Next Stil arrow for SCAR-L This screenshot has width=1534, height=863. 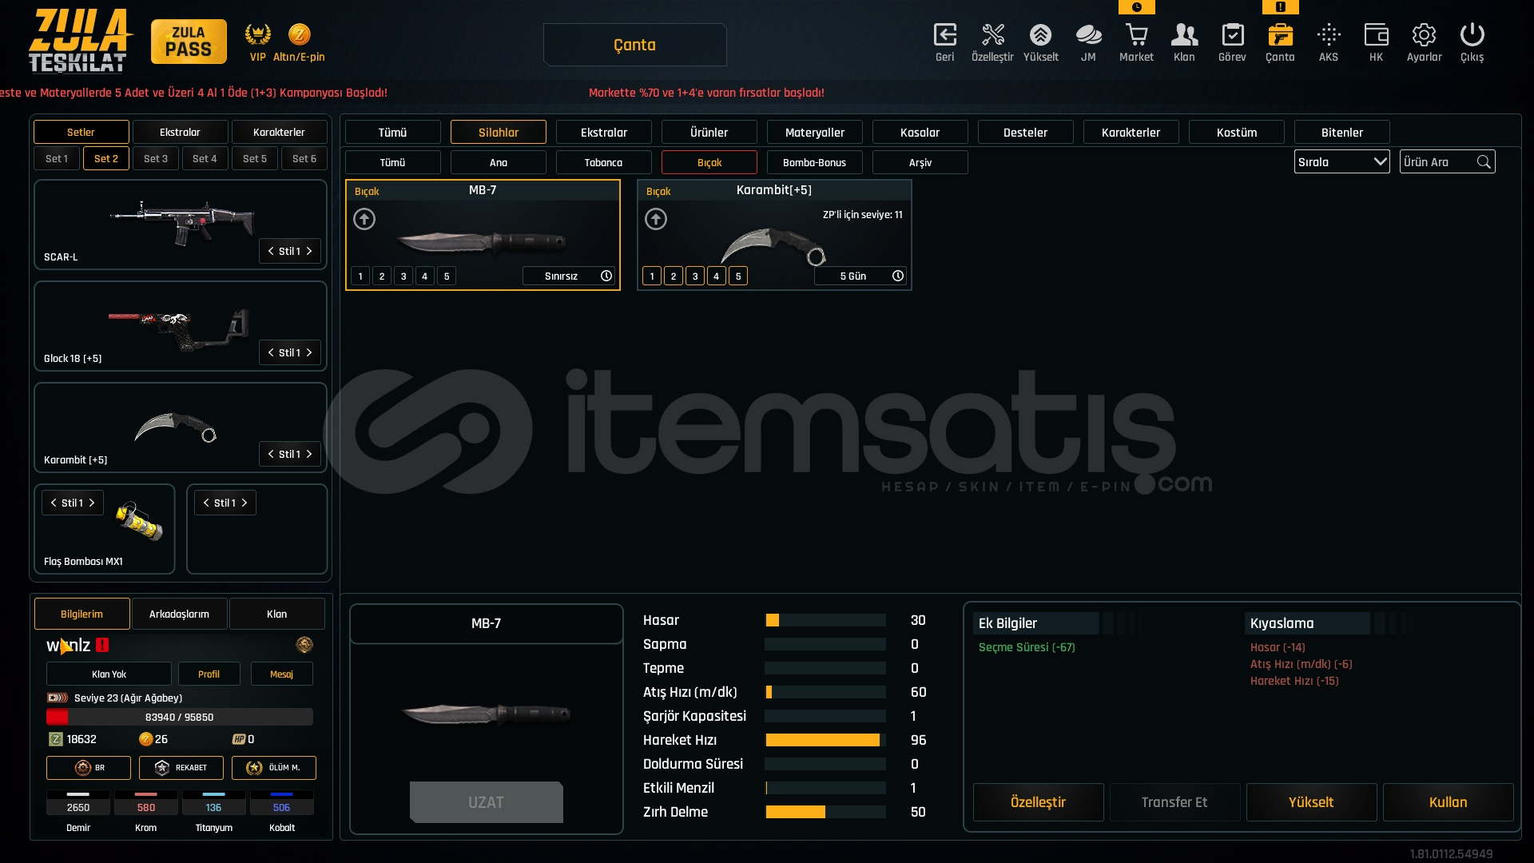click(x=310, y=251)
